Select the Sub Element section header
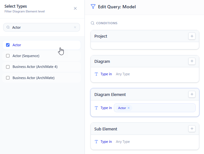Screen dimensions: 204x154 [x=145, y=129]
